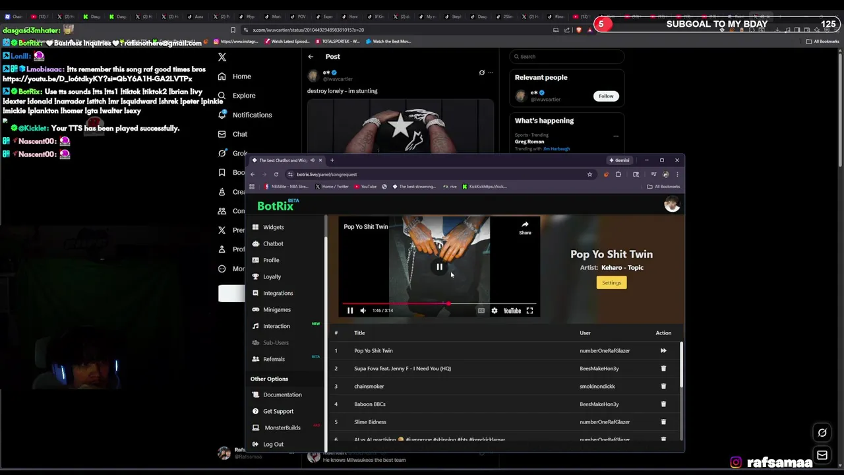The height and width of the screenshot is (475, 844).
Task: Mute the BotRix tab audio icon
Action: (313, 160)
